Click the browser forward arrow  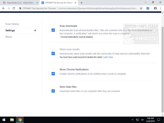[8, 8]
